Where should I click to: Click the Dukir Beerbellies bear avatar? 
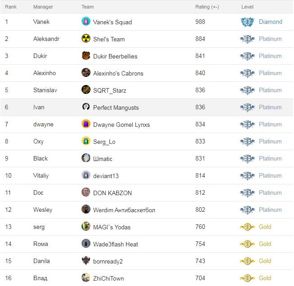coord(86,55)
